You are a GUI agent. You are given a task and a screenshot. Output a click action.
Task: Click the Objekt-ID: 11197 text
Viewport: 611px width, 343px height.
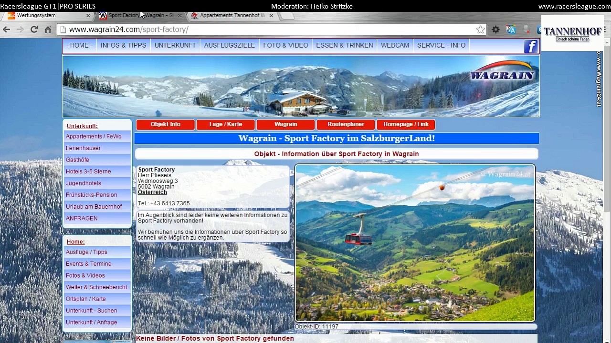(x=316, y=327)
